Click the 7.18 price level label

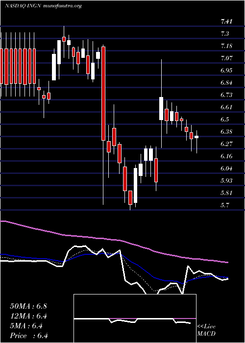[226, 46]
